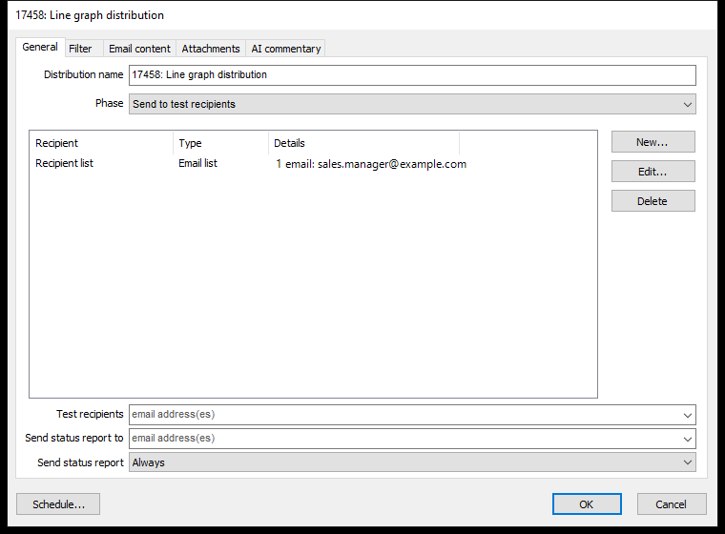This screenshot has width=725, height=534.
Task: Confirm with the OK button
Action: 587,503
